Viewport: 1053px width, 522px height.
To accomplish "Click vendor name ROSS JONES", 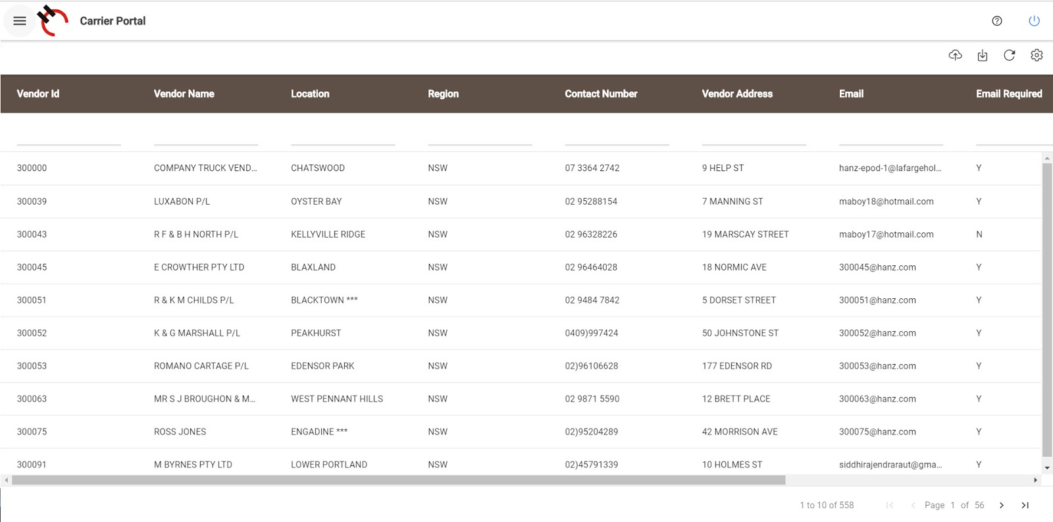I will (x=180, y=432).
